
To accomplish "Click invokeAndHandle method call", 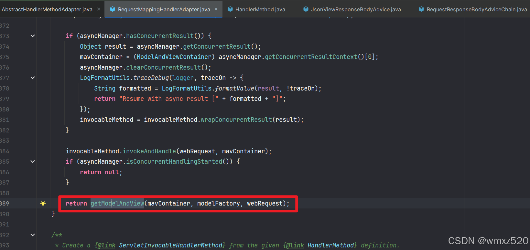I will click(149, 151).
